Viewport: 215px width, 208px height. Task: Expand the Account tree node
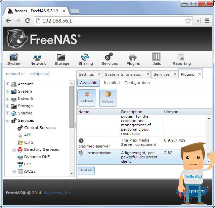click(x=7, y=84)
